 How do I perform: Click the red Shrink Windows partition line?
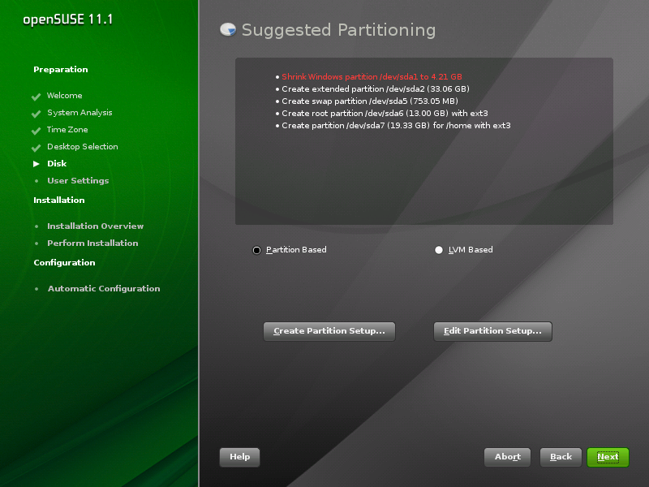(372, 76)
